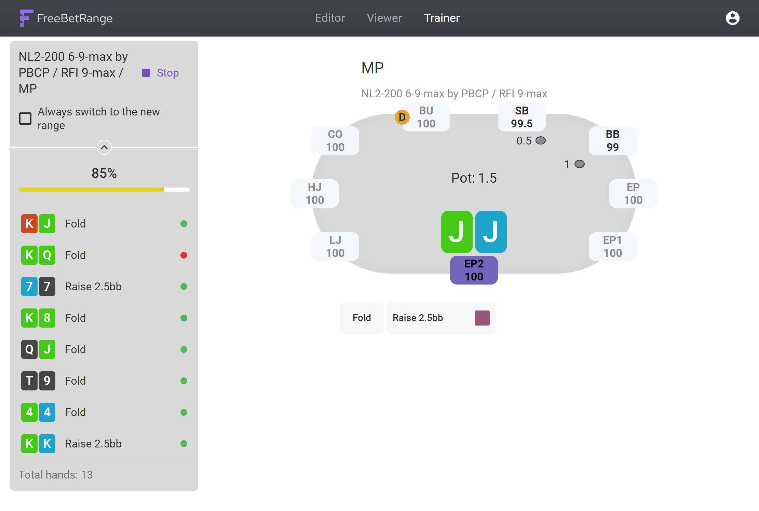Choose the Raise 2.5bb action button
This screenshot has height=511, width=759.
(x=441, y=318)
